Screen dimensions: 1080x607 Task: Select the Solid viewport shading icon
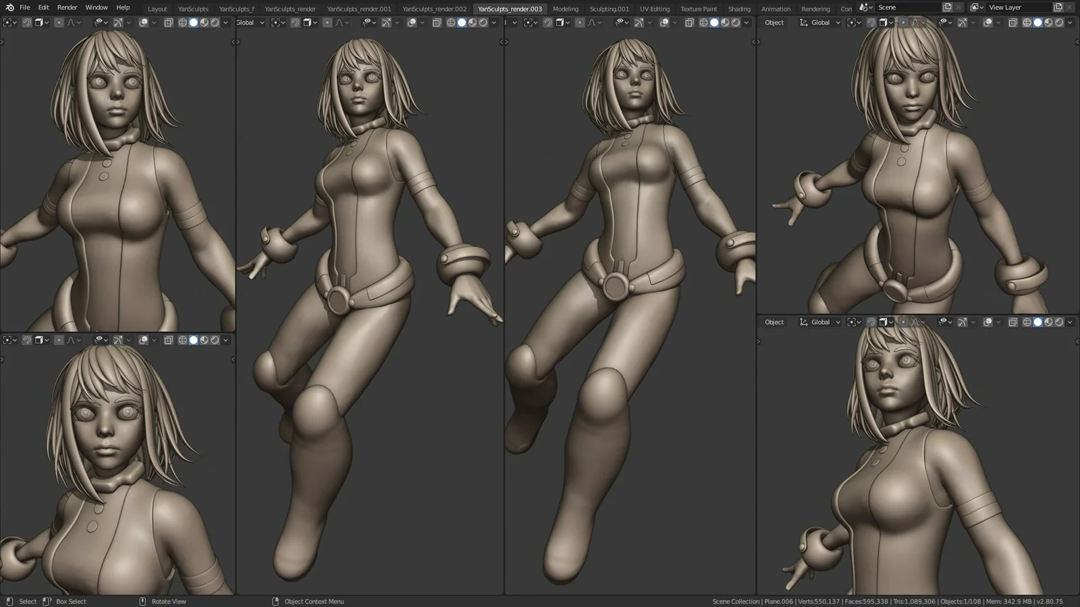(x=1037, y=22)
